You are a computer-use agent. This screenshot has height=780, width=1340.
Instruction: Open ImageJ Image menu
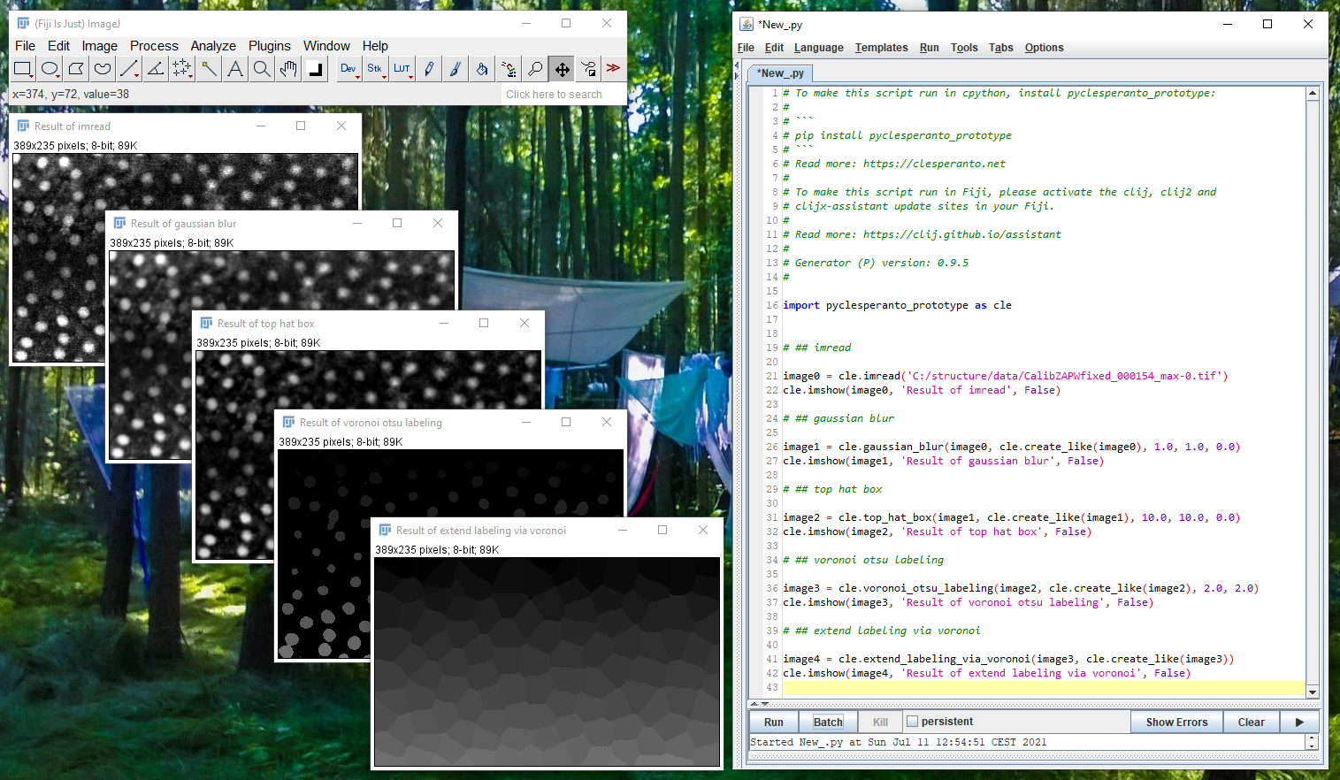click(100, 46)
